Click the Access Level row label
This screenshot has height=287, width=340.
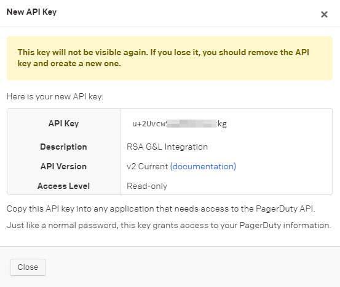pos(63,186)
